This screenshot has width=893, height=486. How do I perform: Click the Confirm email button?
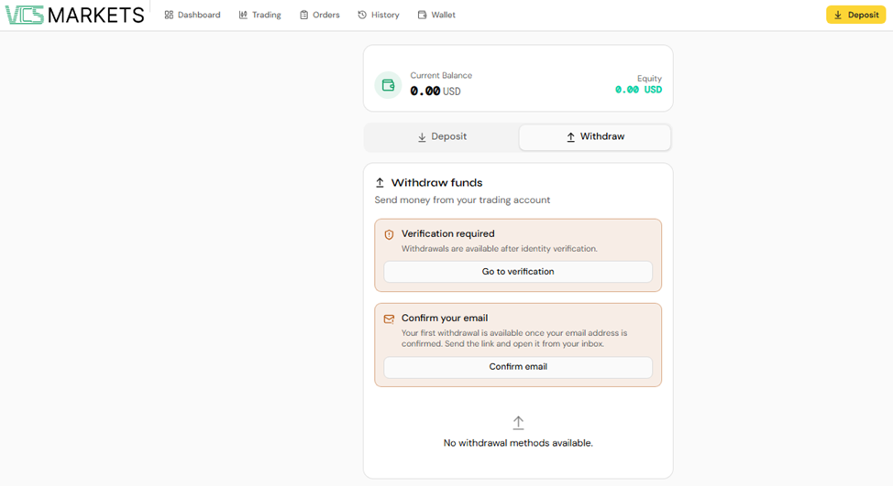[x=518, y=367]
